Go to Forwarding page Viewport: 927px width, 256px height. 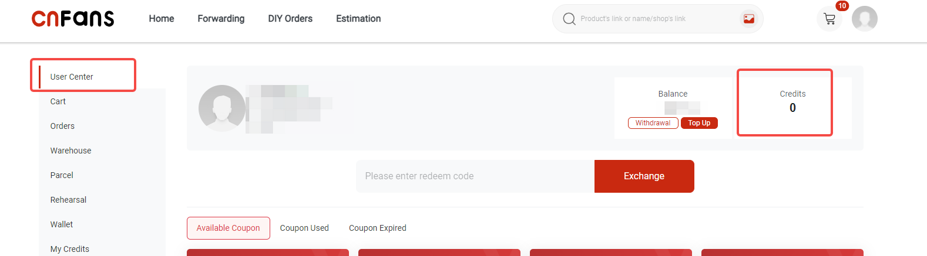(x=221, y=19)
